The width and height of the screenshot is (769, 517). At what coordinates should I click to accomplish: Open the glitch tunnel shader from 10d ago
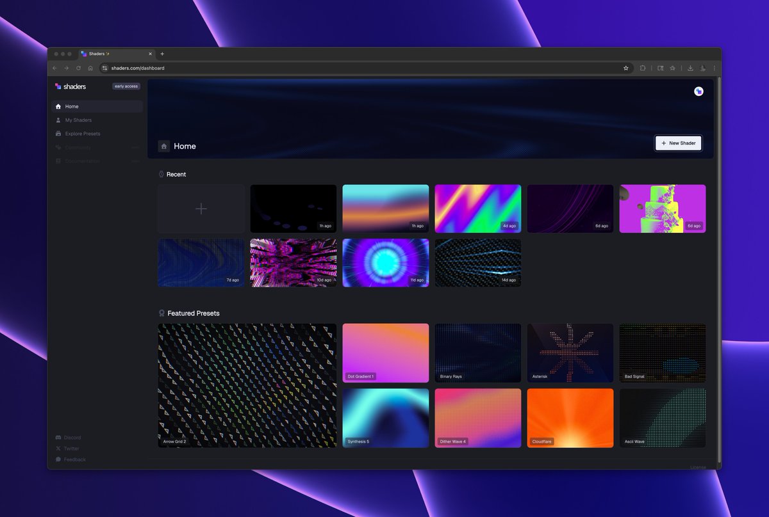tap(294, 263)
